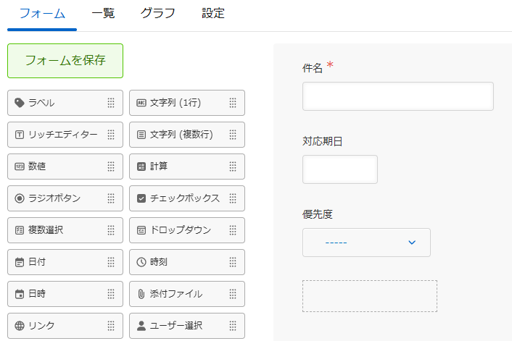Click the multi-choice list icon
Screen dimensions: 512x341
[20, 230]
